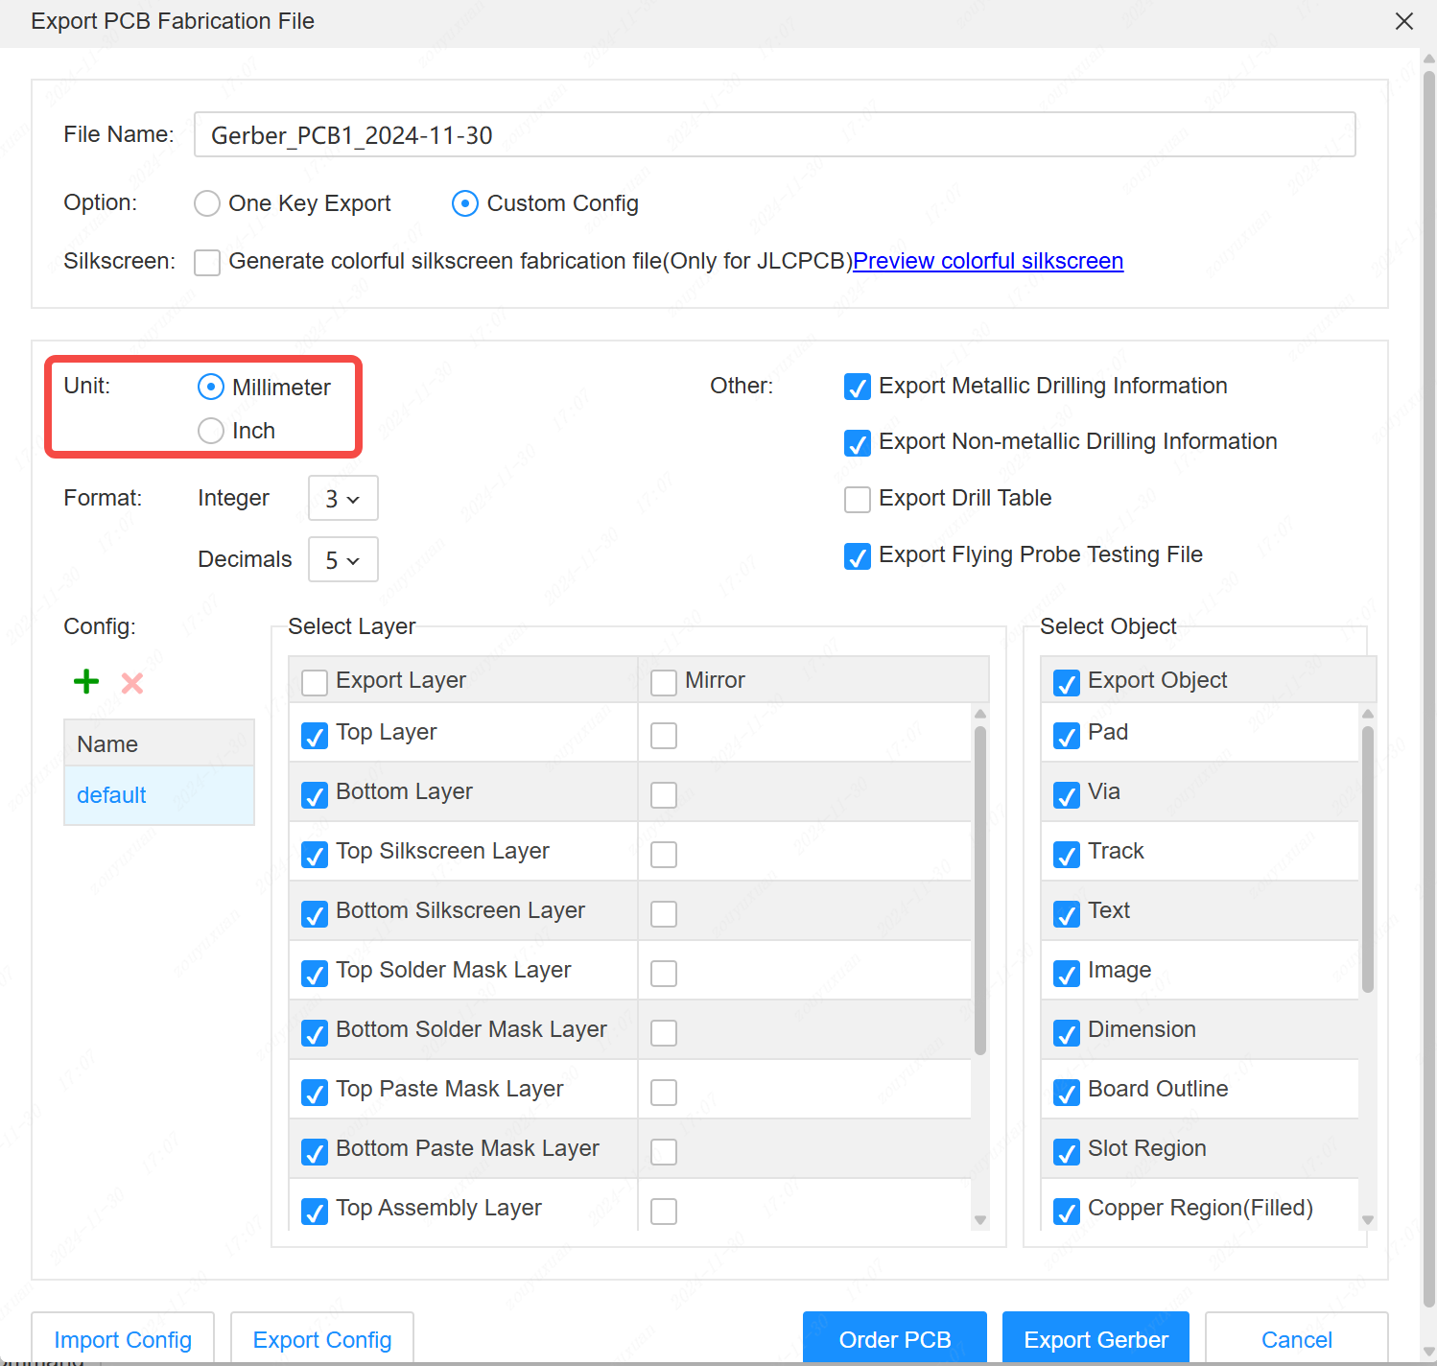Image resolution: width=1437 pixels, height=1366 pixels.
Task: Edit the File Name text field
Action: pos(773,135)
